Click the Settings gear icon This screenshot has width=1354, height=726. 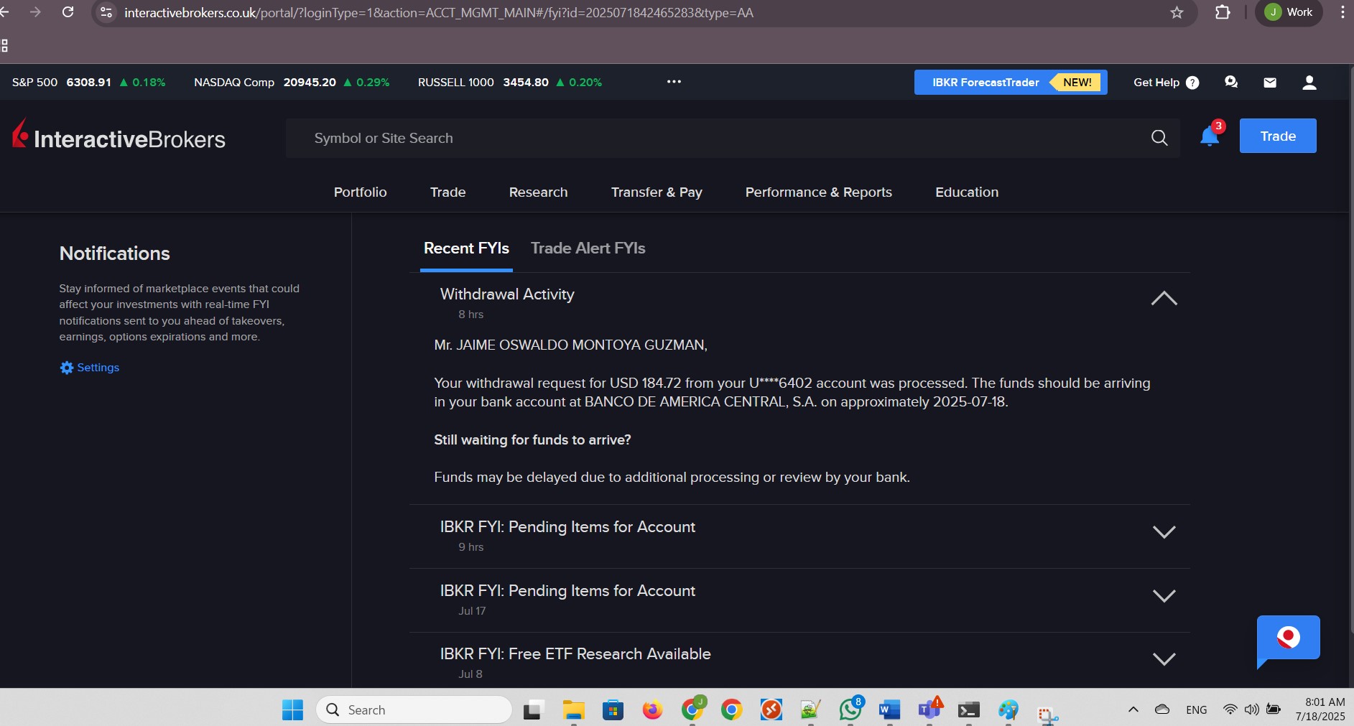point(67,368)
